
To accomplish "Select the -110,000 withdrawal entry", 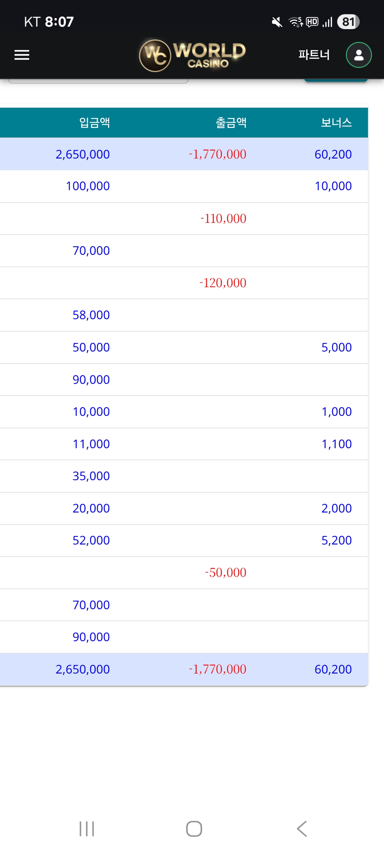I will [223, 219].
